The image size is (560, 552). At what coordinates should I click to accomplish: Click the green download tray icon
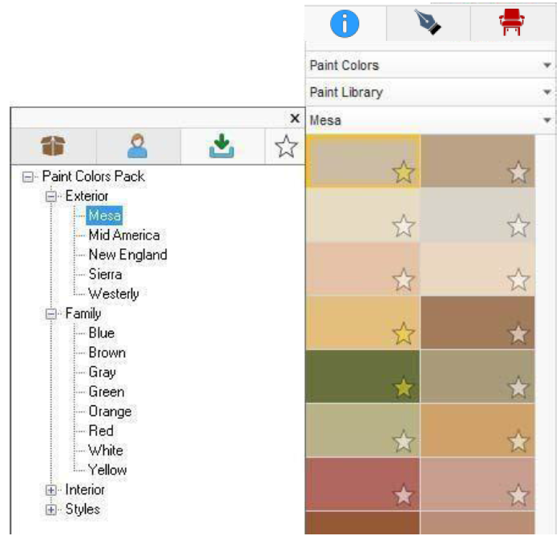tap(221, 146)
